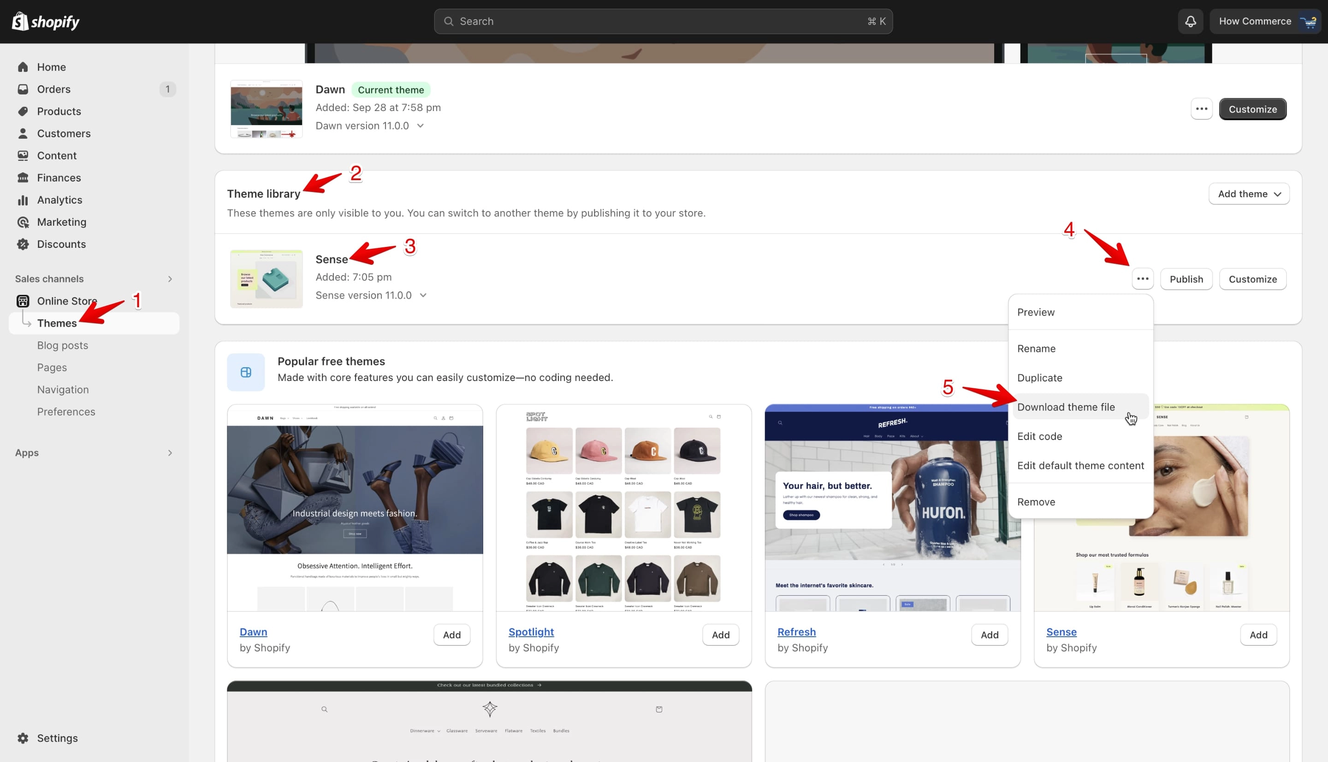1328x762 pixels.
Task: Click the Dawn popular theme preview image
Action: coord(355,508)
